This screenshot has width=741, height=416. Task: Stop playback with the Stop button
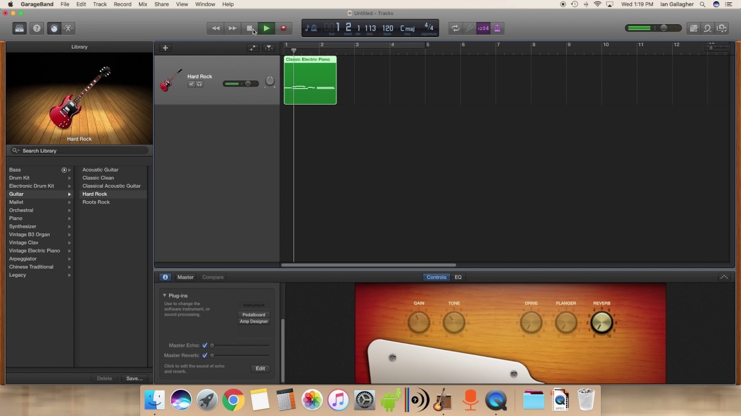click(249, 28)
